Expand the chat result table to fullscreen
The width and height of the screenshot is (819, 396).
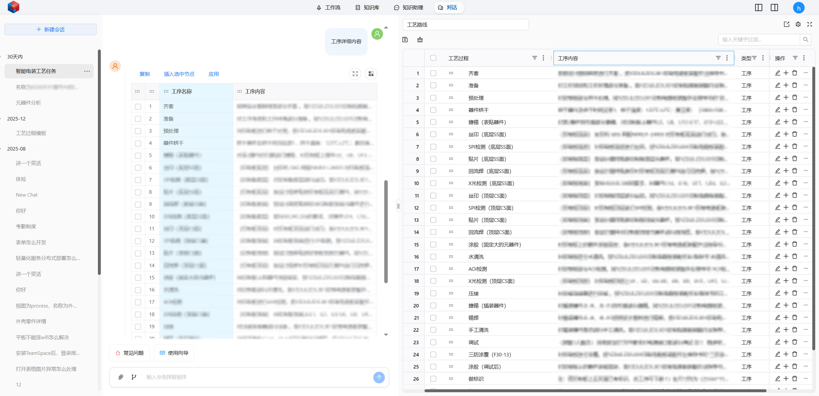355,74
